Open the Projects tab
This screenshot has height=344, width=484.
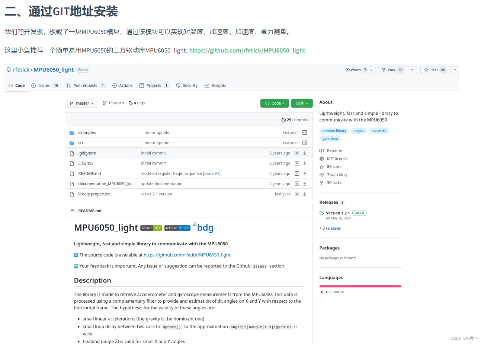coord(154,85)
